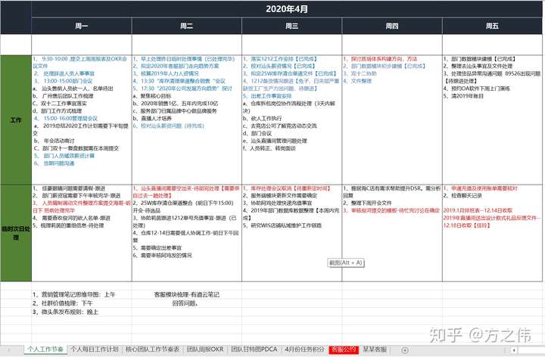The image size is (545, 357).
Task: Click the line "4、文件整理" under 周四
Action: point(357,81)
